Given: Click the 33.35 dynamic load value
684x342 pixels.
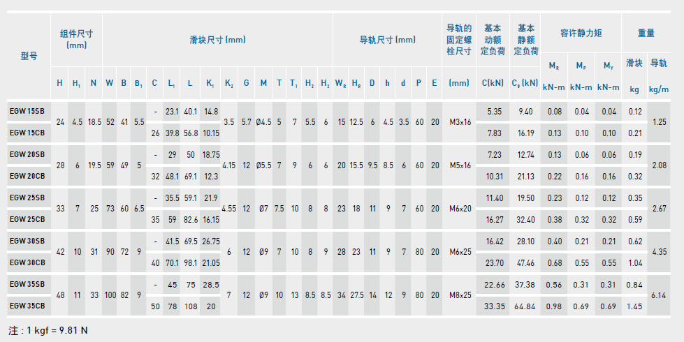Looking at the screenshot, I should (x=494, y=306).
